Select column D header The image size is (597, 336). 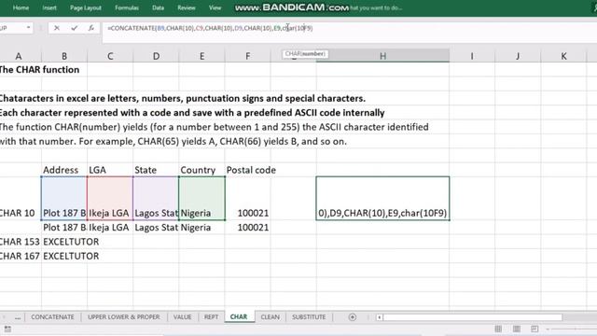pyautogui.click(x=156, y=56)
